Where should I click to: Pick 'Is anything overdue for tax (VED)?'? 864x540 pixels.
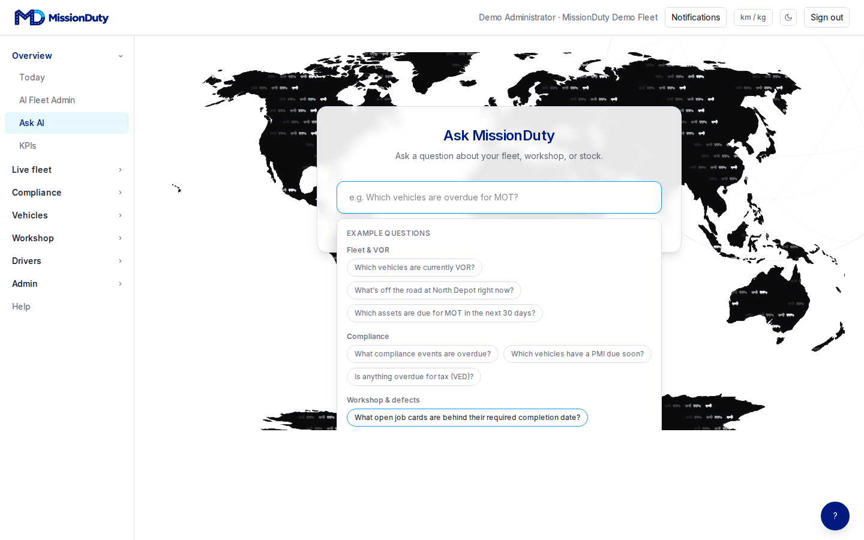(x=414, y=377)
